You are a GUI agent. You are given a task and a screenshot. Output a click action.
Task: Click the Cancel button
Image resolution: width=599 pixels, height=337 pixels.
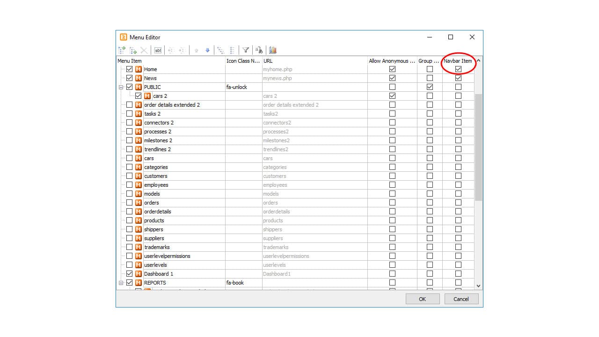coord(461,299)
